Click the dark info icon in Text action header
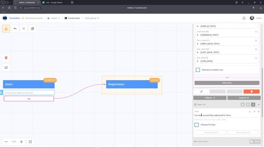The image size is (264, 148). (x=253, y=104)
